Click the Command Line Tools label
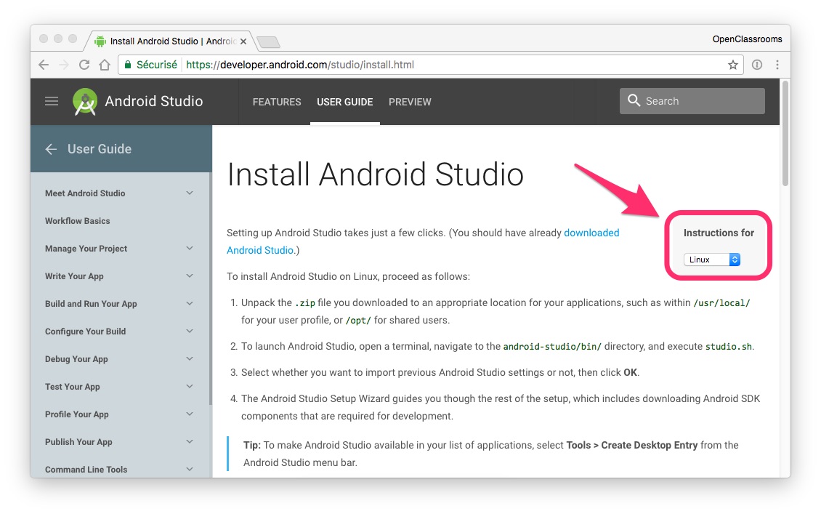 click(x=86, y=470)
